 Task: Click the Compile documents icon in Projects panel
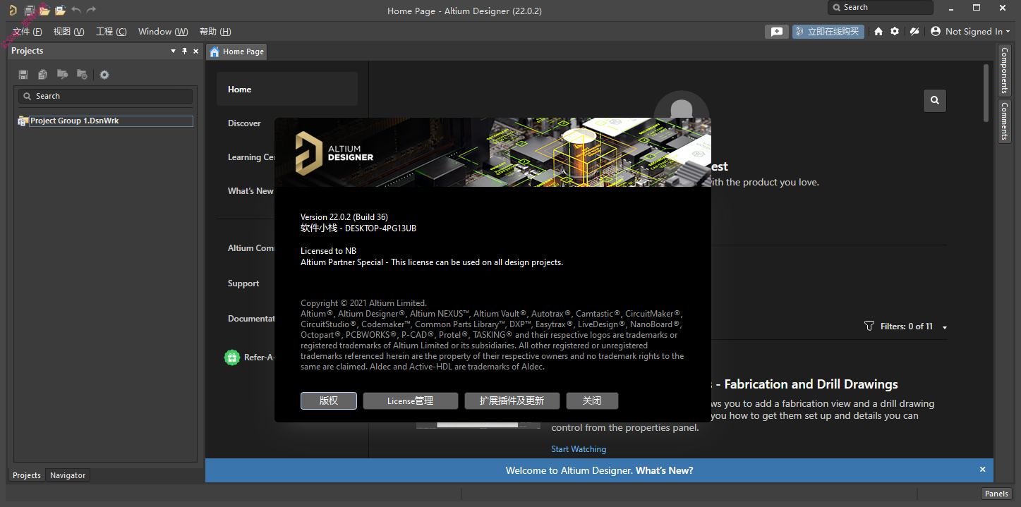coord(42,75)
